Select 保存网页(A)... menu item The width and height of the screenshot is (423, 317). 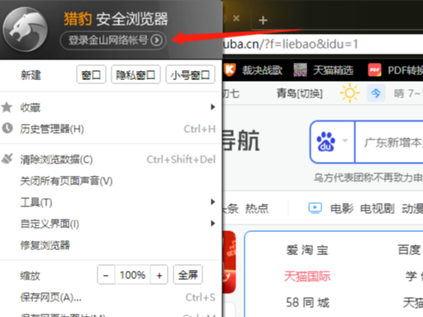[x=110, y=297]
